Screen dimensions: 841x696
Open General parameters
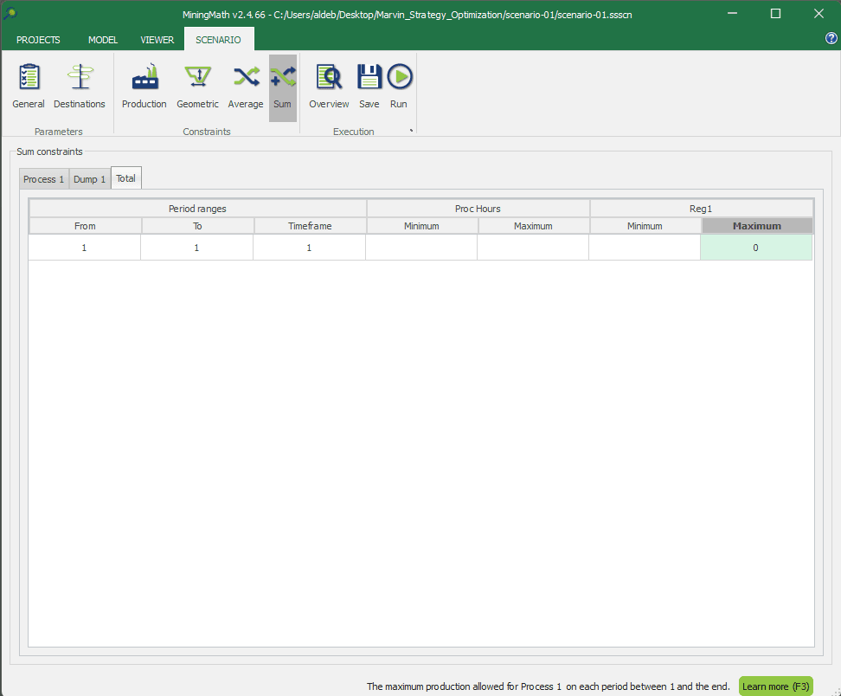[29, 87]
